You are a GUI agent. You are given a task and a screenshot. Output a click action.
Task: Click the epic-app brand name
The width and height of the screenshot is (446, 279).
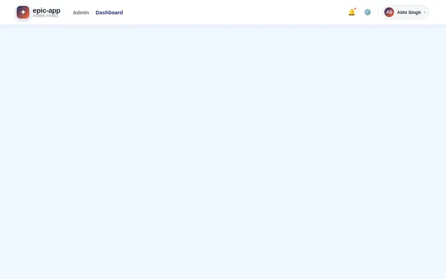(47, 10)
